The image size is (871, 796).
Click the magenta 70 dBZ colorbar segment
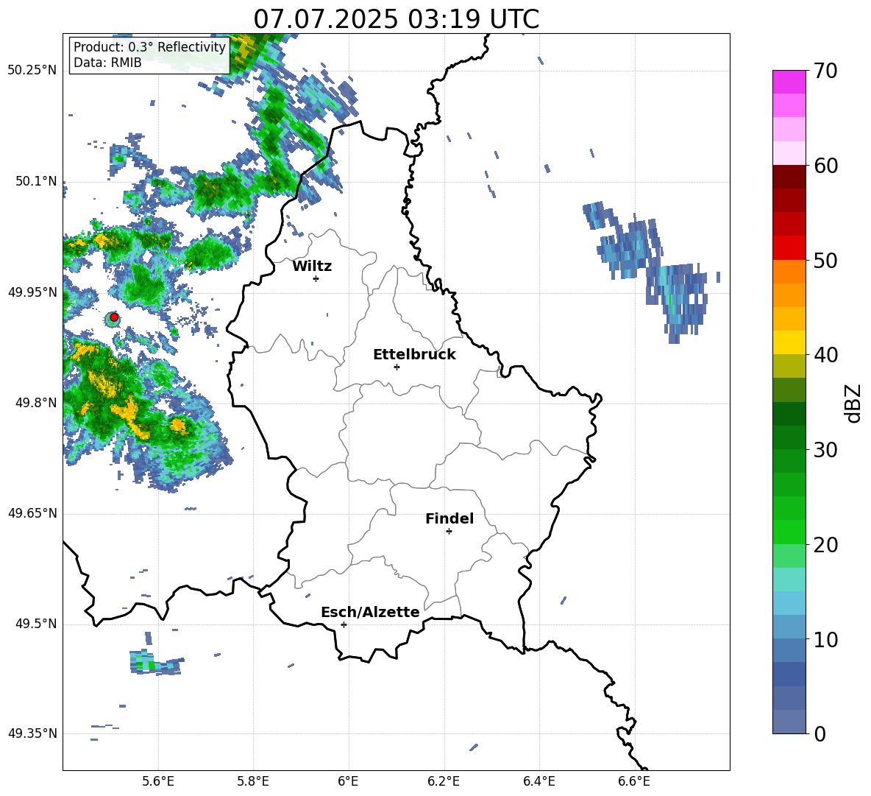point(789,82)
